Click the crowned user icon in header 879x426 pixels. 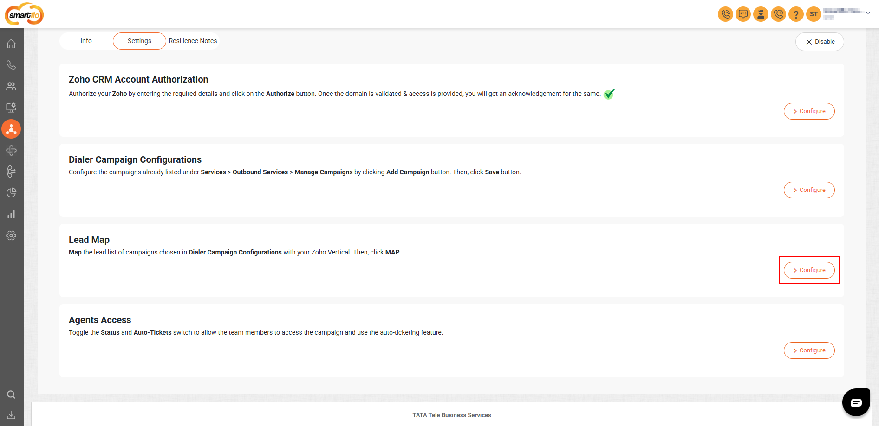coord(761,14)
